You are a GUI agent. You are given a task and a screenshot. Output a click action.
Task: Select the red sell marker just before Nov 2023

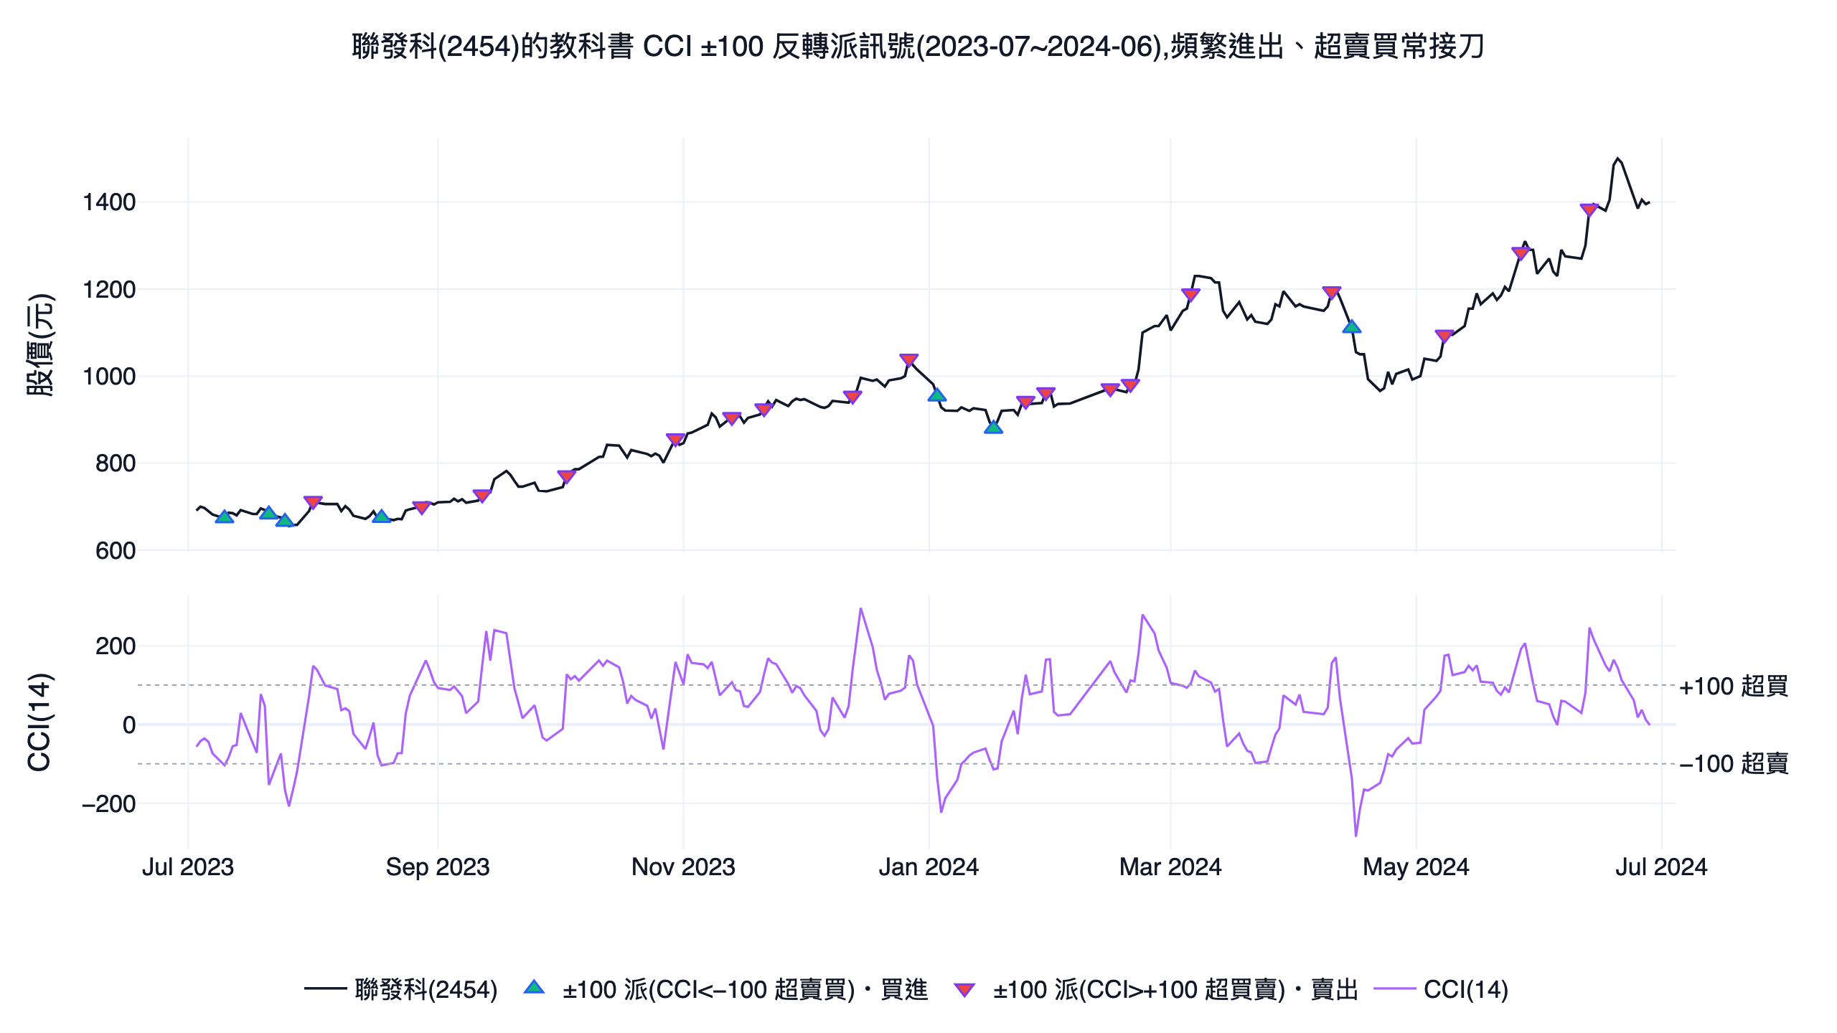tap(675, 440)
